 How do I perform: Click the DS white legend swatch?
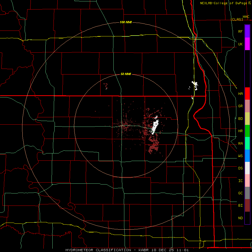(x=247, y=168)
